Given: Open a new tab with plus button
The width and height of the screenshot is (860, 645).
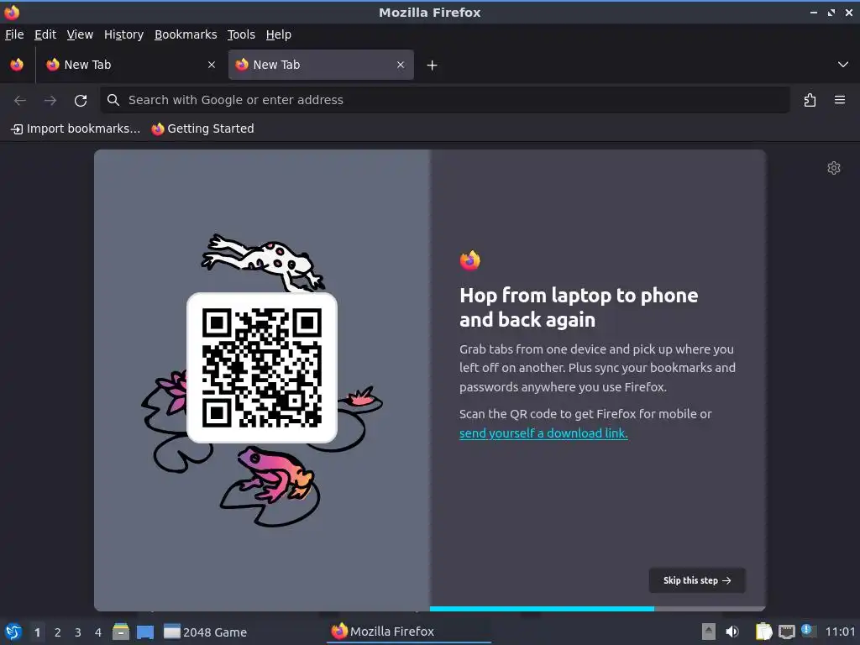Looking at the screenshot, I should coord(433,66).
